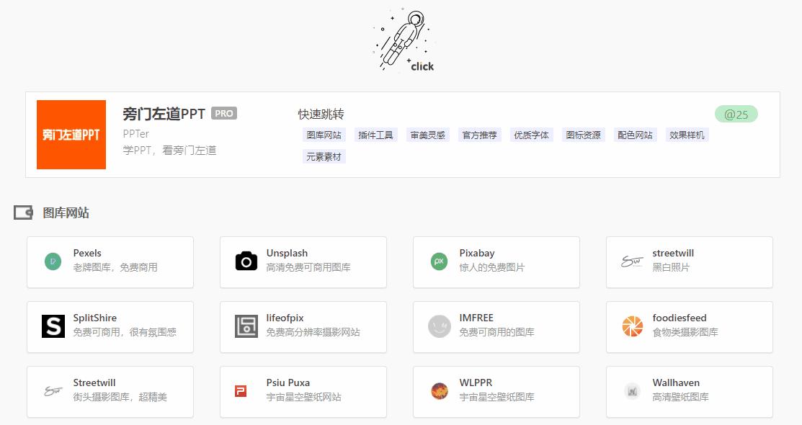Open the 配色网站 link
Image resolution: width=802 pixels, height=425 pixels.
635,135
